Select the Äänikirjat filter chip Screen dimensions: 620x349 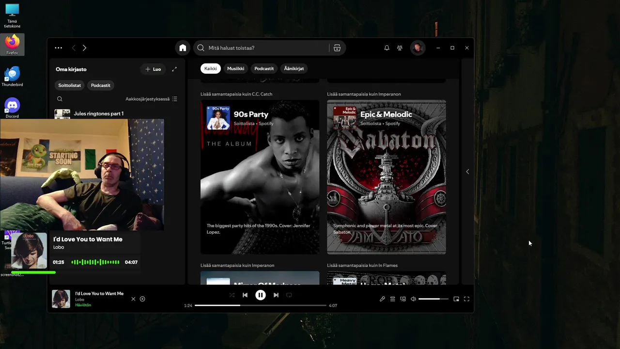click(294, 68)
